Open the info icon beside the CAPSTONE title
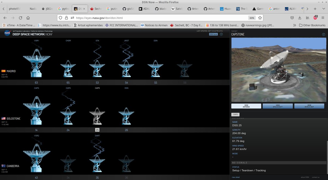 323,34
